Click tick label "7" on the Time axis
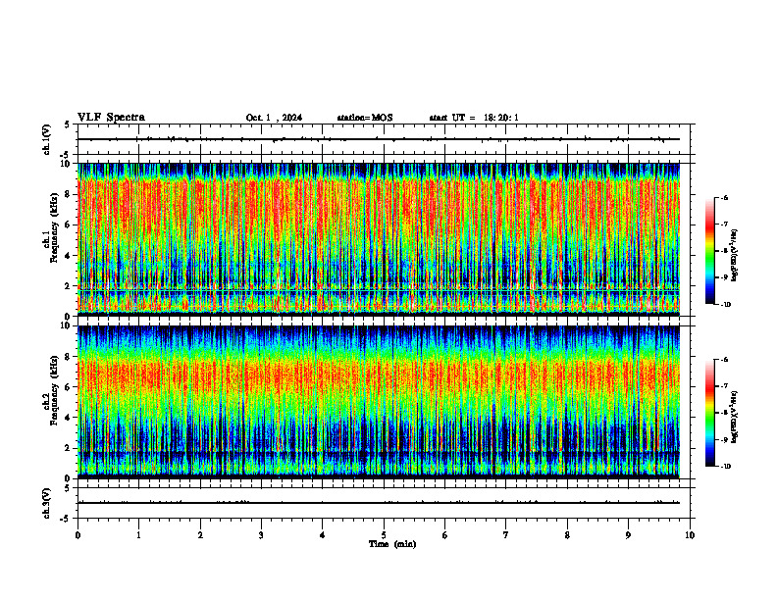Viewport: 777px width, 600px height. click(506, 535)
